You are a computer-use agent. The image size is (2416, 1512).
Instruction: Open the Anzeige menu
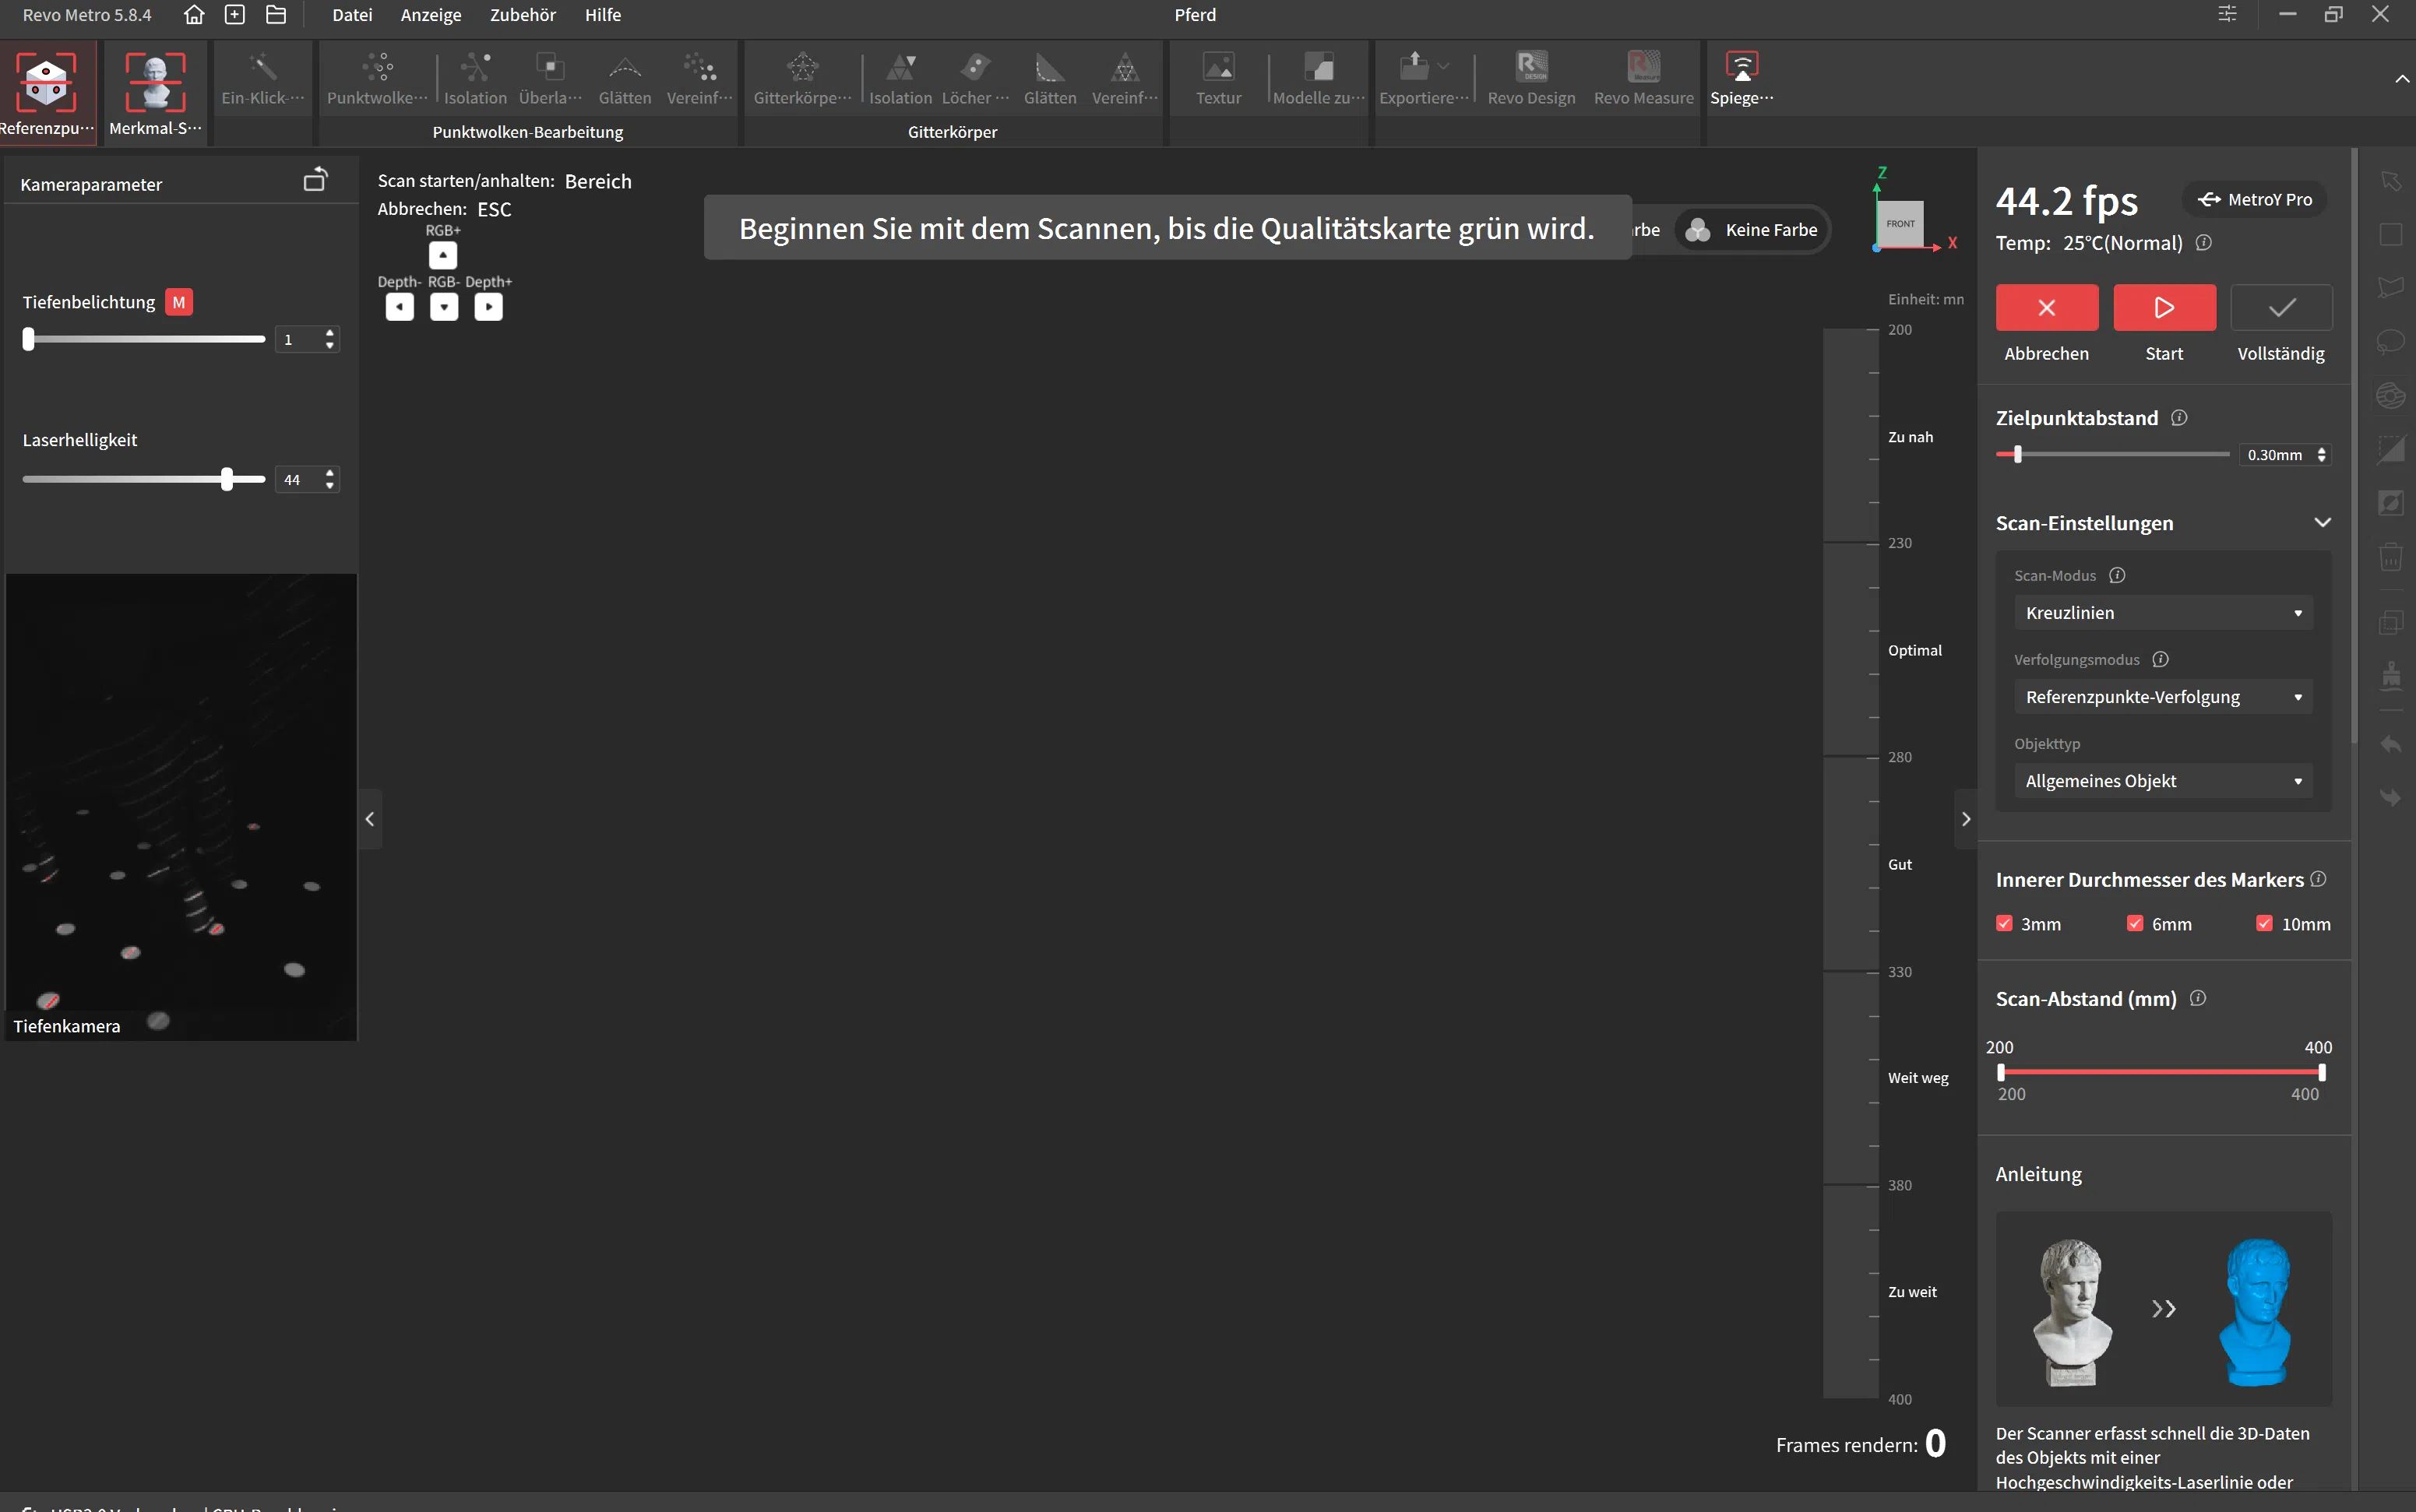[430, 15]
